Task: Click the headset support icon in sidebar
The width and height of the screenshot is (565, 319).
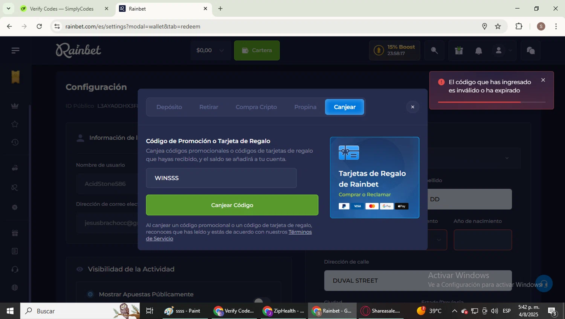Action: [x=15, y=269]
